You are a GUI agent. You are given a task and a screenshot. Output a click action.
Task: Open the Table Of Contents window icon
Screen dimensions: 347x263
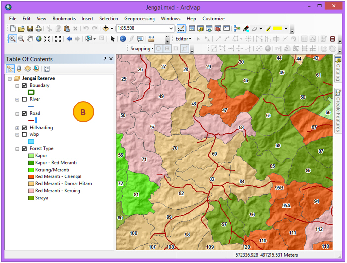[192, 28]
